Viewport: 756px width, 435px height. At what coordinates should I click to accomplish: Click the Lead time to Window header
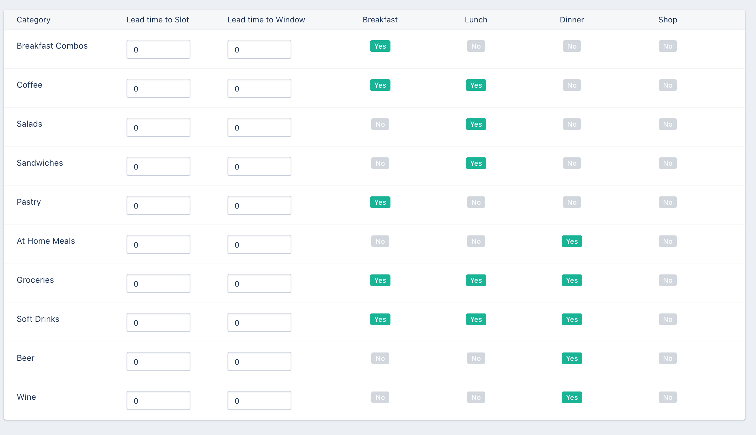[266, 20]
